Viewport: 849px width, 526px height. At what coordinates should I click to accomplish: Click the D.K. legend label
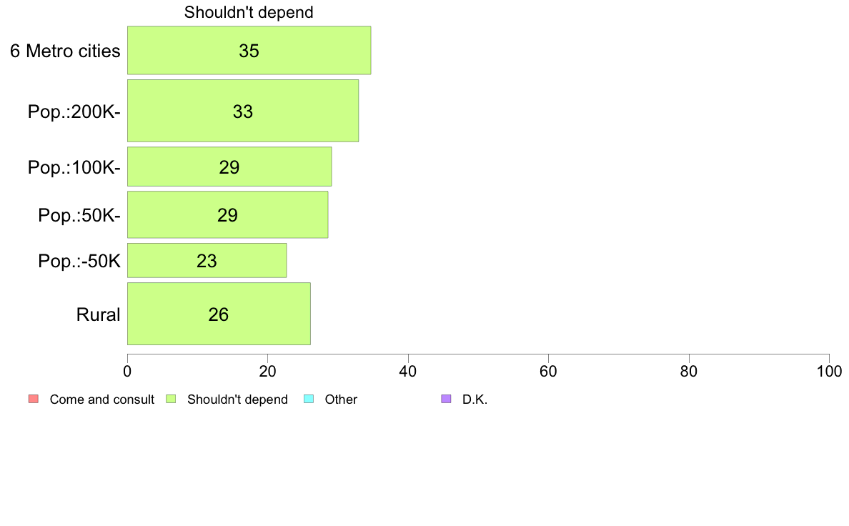[475, 400]
